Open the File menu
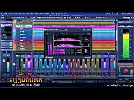134x100 pixels. point(9,13)
